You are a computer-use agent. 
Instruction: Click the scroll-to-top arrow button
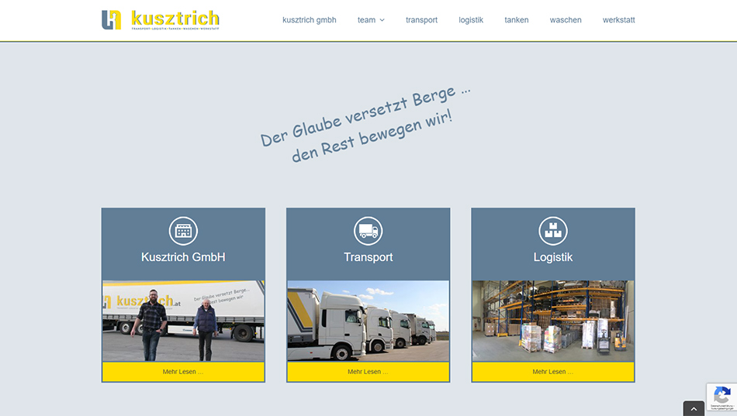[694, 408]
